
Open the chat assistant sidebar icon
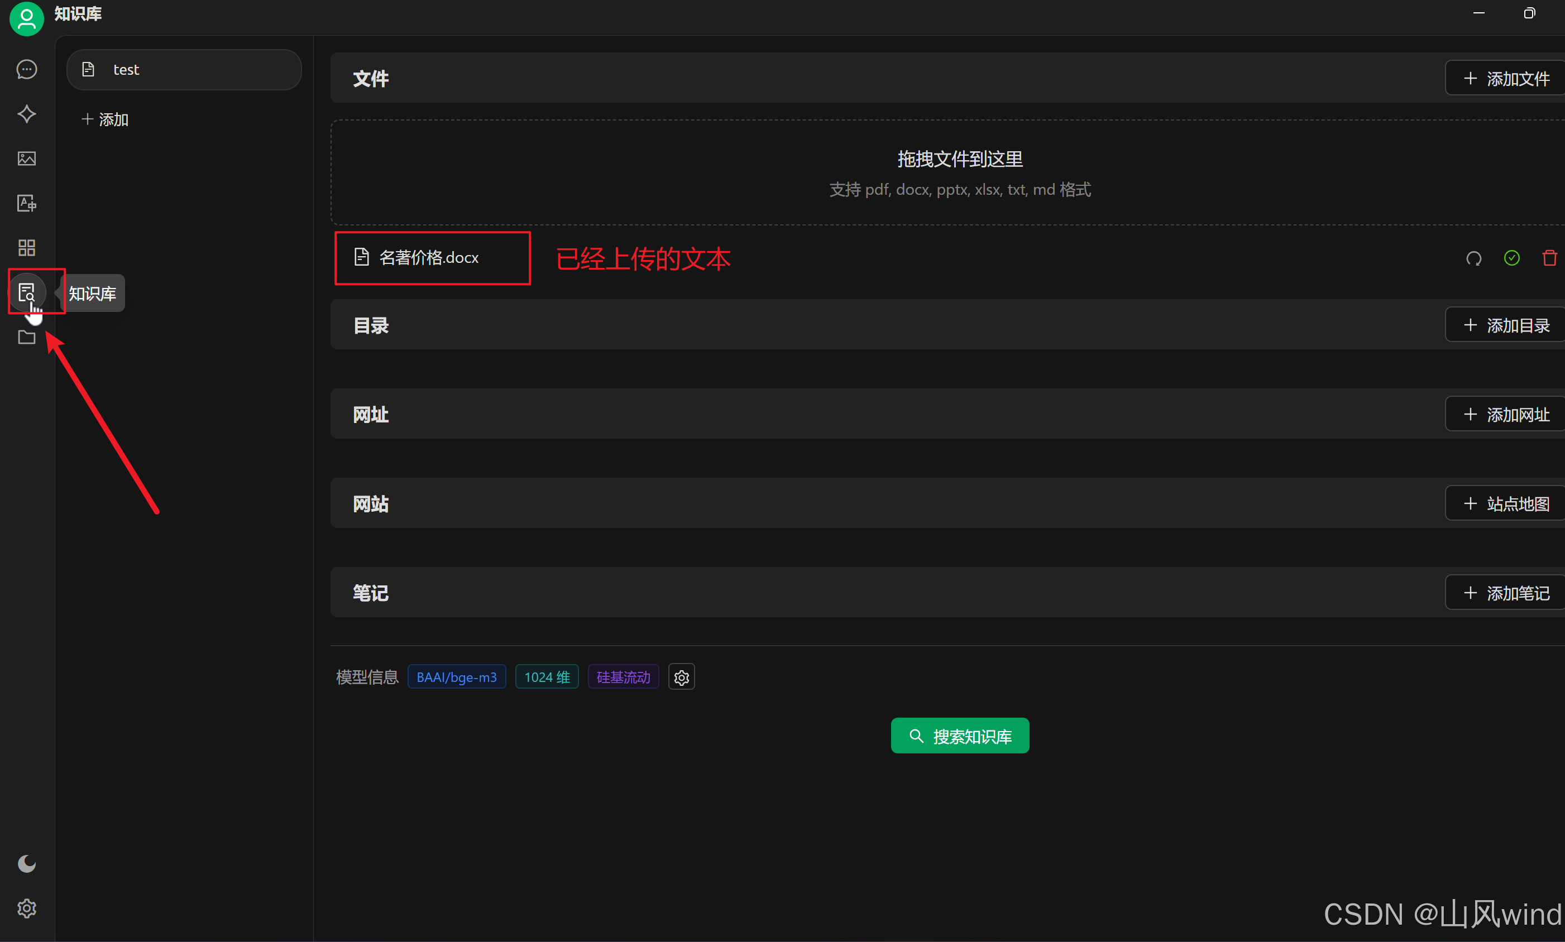pyautogui.click(x=26, y=69)
